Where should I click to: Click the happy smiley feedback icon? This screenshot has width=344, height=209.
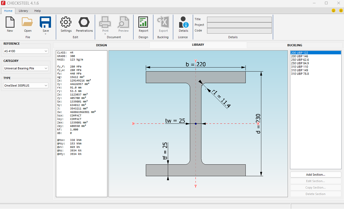tap(334, 11)
